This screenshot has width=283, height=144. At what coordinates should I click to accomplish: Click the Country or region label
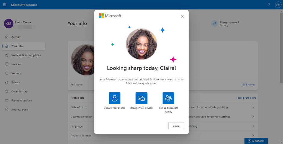tap(81, 117)
